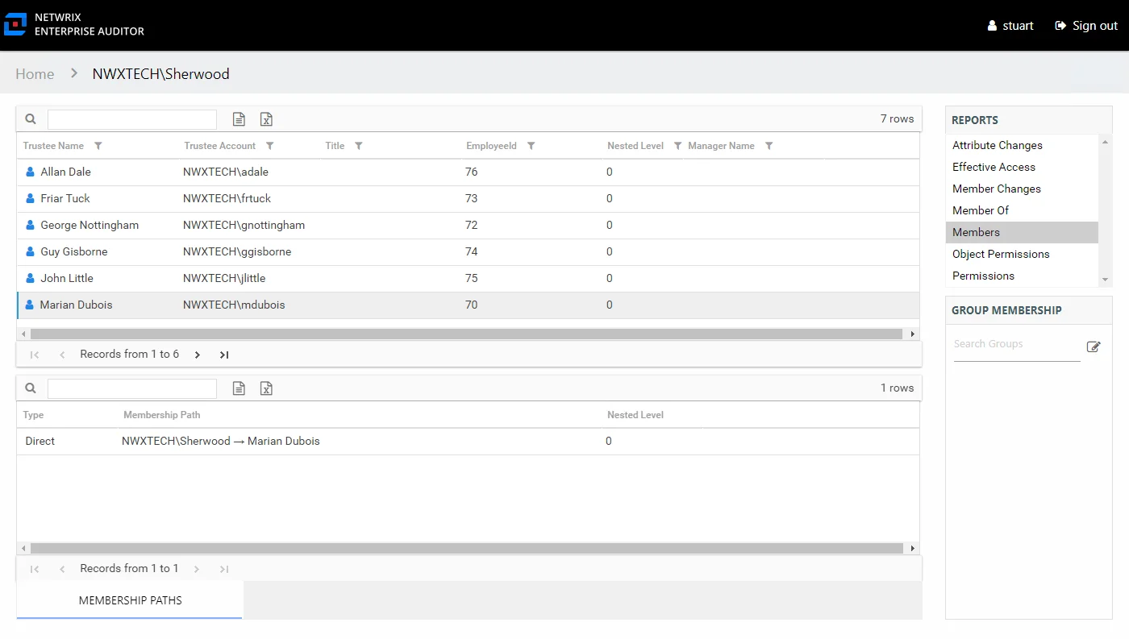
Task: Click NWXTECH\gnottingham account cell
Action: coord(244,225)
